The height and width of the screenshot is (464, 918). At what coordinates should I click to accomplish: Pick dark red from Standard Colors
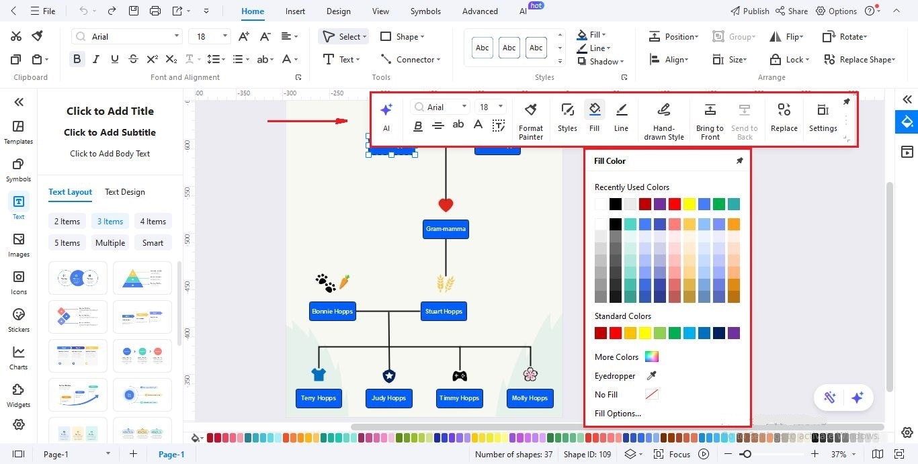pos(600,332)
